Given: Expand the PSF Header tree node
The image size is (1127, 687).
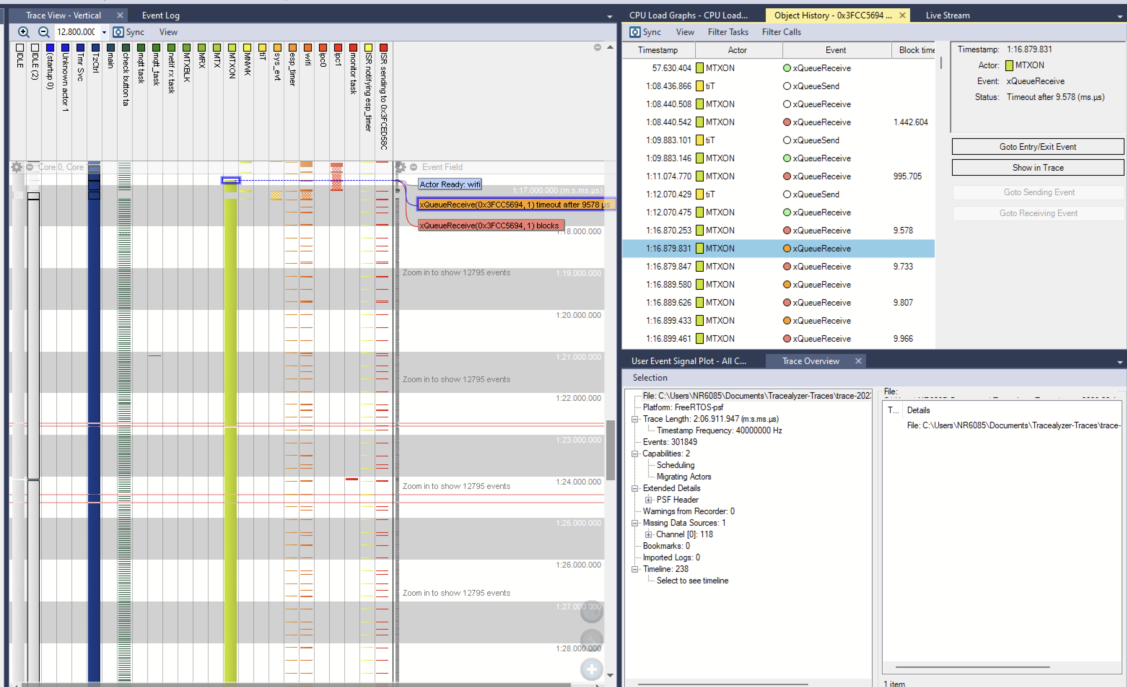Looking at the screenshot, I should tap(648, 499).
